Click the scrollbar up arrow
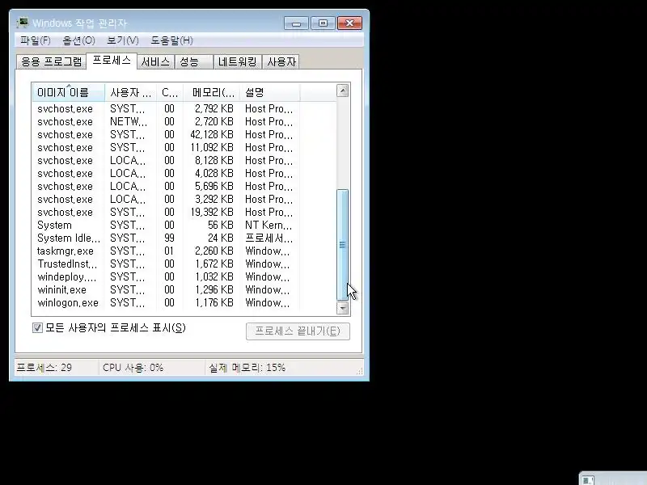This screenshot has width=647, height=485. pyautogui.click(x=342, y=91)
